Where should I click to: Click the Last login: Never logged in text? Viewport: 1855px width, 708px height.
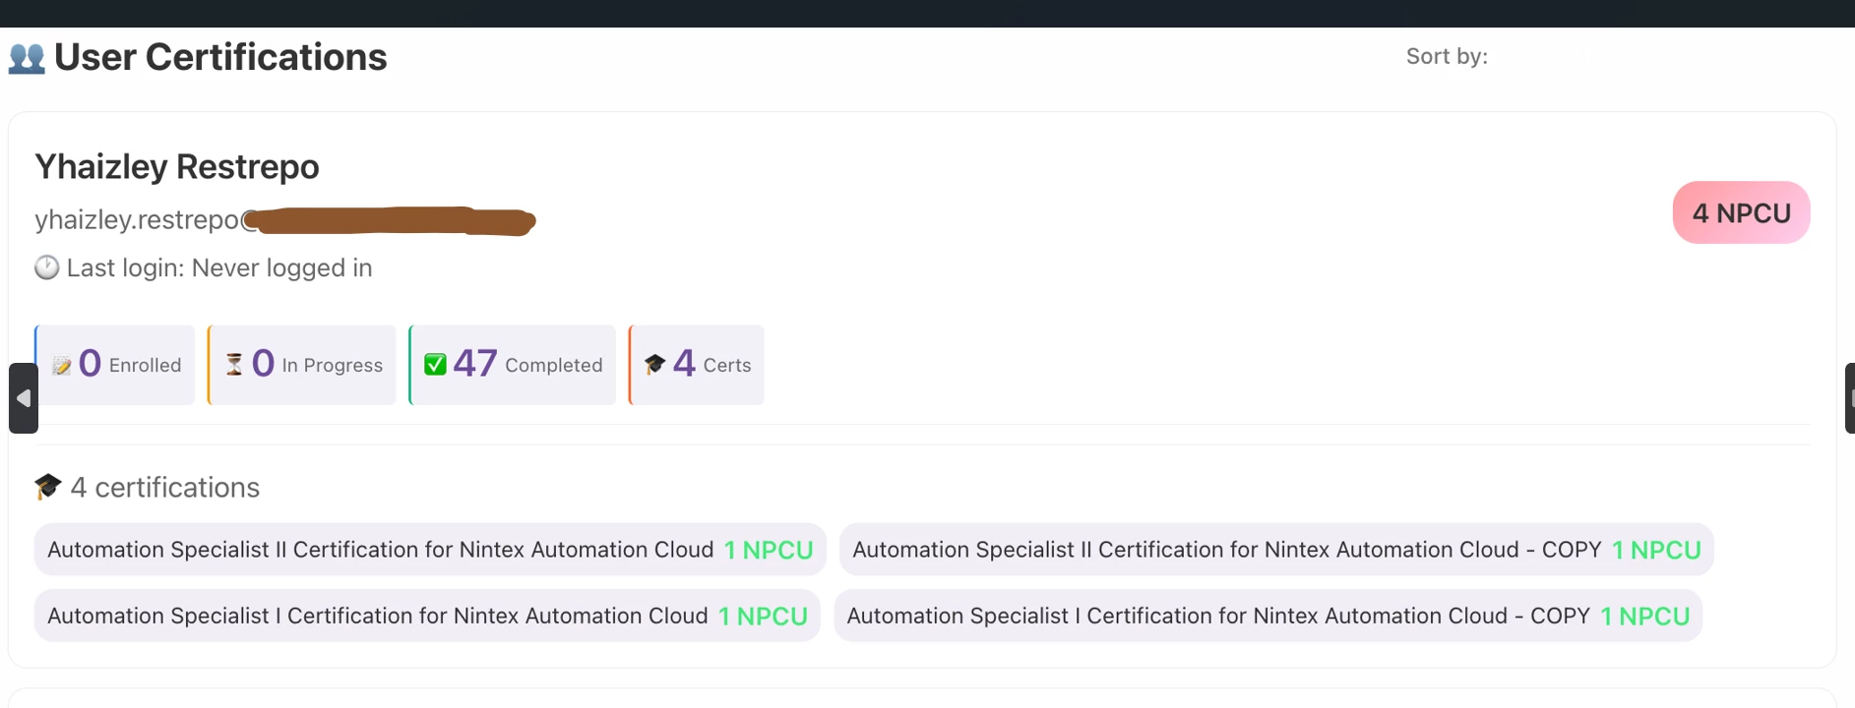click(x=219, y=267)
